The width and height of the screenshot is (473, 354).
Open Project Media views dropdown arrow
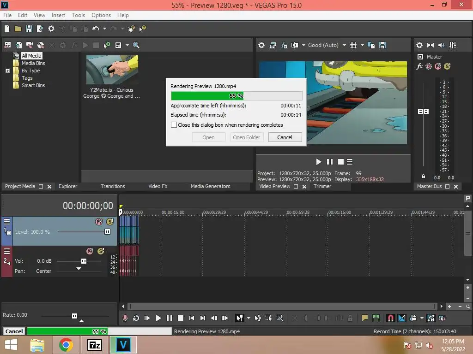coord(127,45)
